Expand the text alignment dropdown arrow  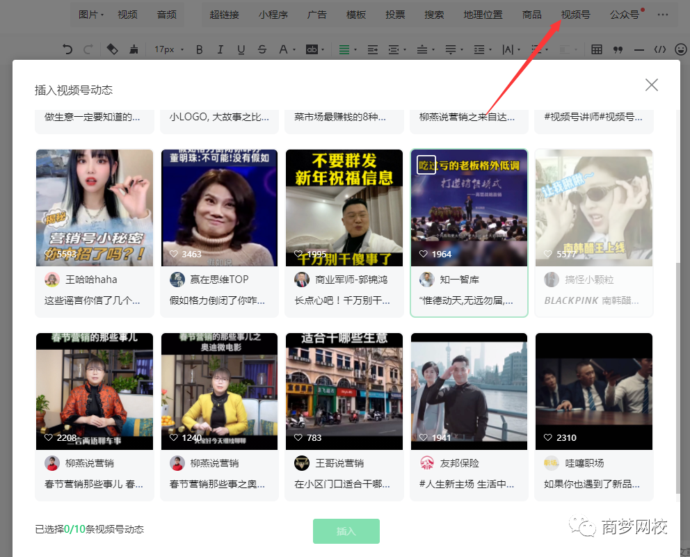click(355, 49)
